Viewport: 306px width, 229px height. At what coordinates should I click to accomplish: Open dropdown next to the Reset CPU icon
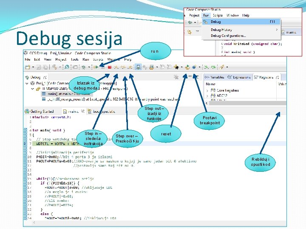tap(182, 67)
